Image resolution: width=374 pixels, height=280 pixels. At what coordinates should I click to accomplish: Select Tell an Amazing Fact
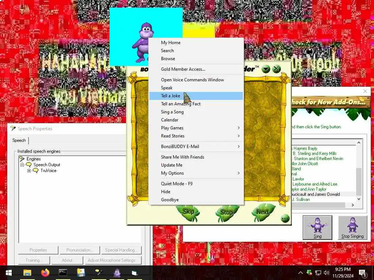pyautogui.click(x=196, y=104)
